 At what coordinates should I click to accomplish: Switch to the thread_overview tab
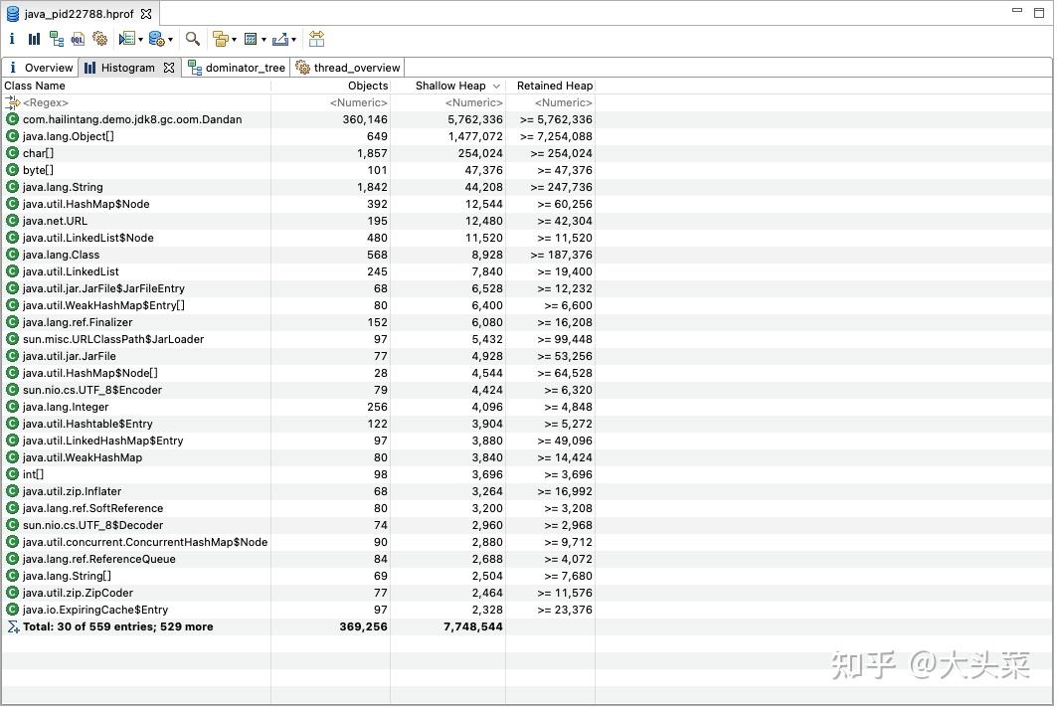click(x=349, y=68)
